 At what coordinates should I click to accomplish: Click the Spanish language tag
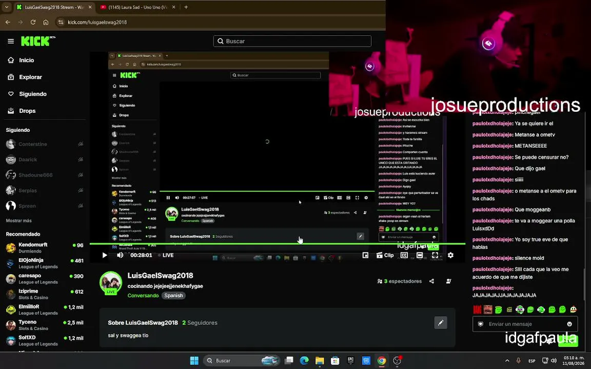point(173,296)
